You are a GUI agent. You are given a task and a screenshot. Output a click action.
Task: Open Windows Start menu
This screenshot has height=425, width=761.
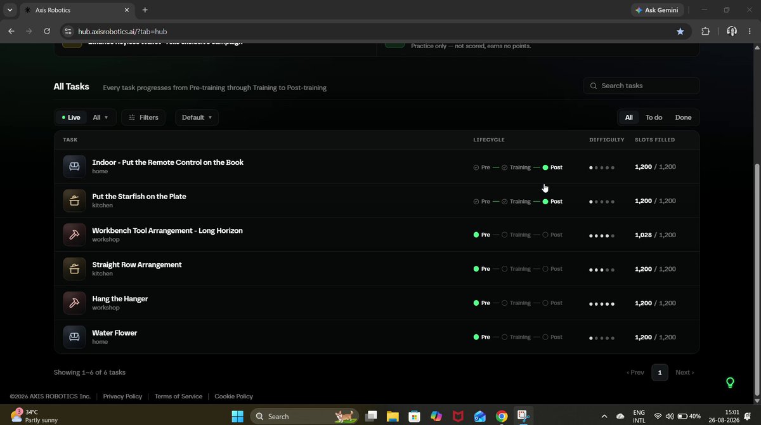pyautogui.click(x=237, y=416)
